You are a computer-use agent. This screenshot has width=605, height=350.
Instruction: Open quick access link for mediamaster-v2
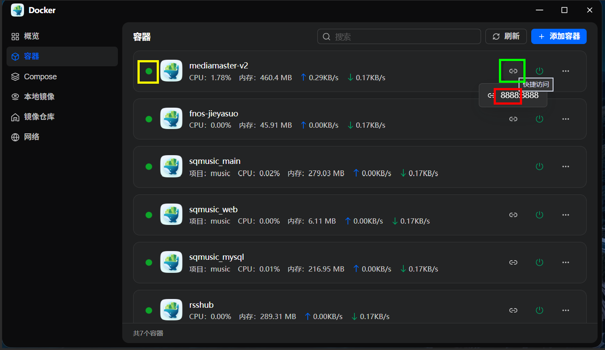point(513,71)
